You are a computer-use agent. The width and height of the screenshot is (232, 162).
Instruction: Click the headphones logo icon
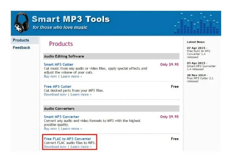tap(22, 22)
